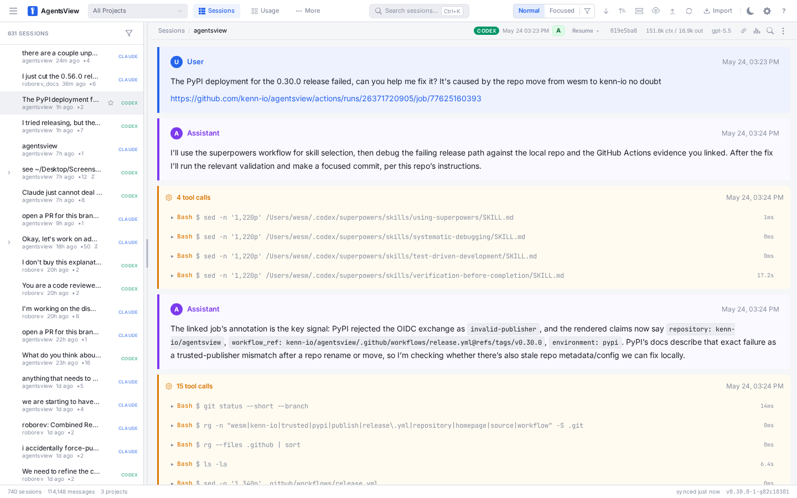This screenshot has width=797, height=498.
Task: Click the AgentsView logo icon
Action: click(x=33, y=11)
